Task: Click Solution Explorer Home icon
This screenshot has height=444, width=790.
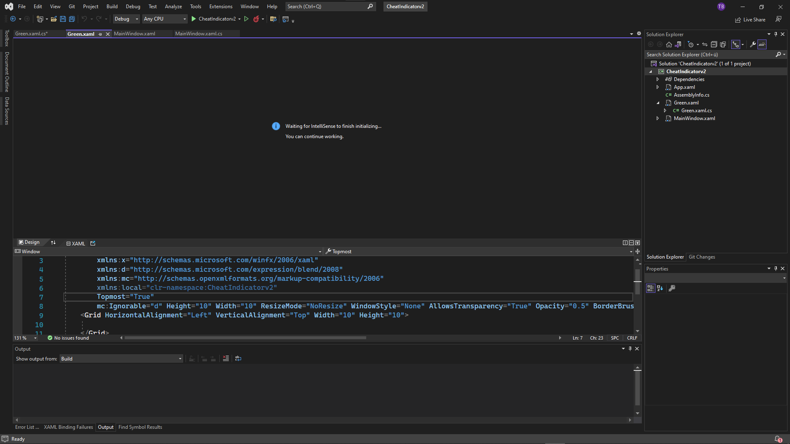Action: click(669, 44)
